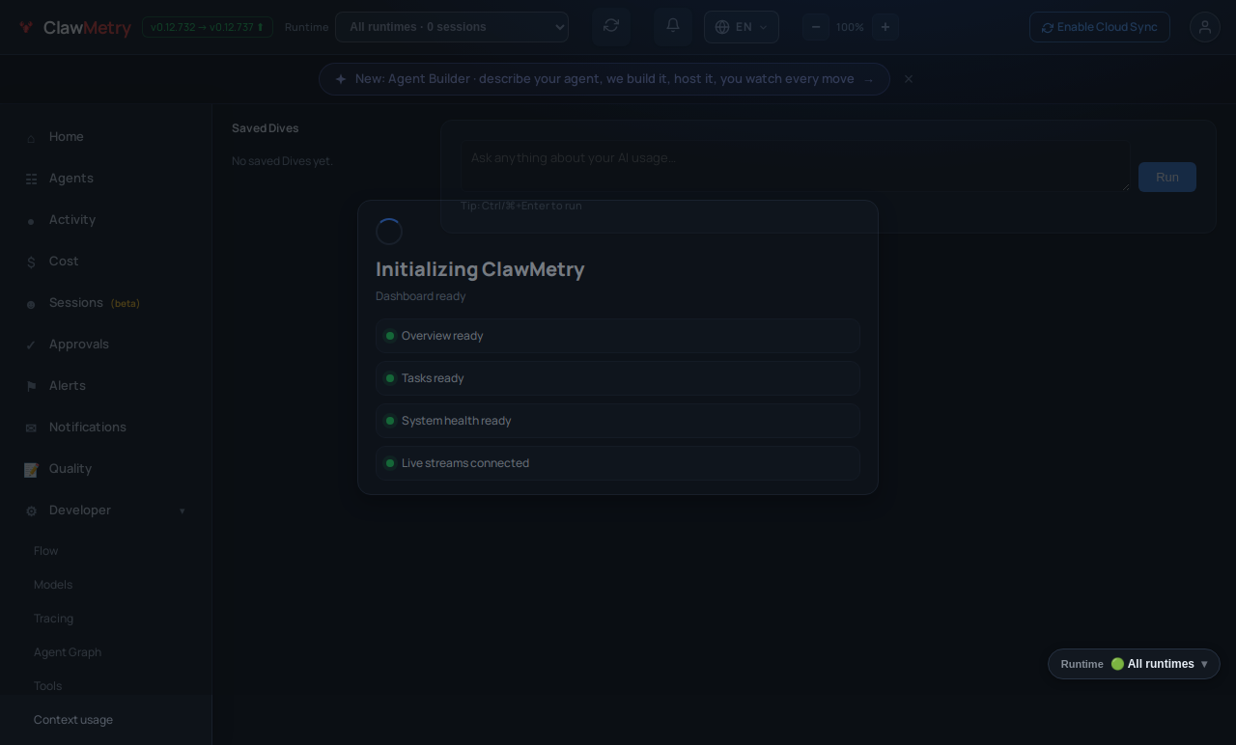Click the Overview ready status row

click(618, 336)
